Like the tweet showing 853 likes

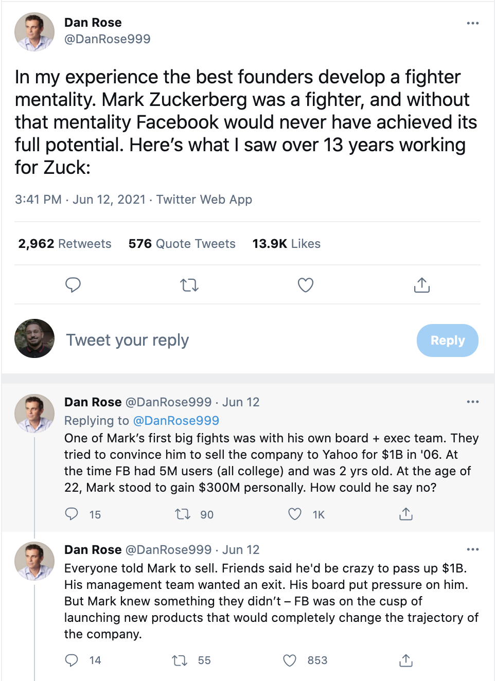[290, 660]
